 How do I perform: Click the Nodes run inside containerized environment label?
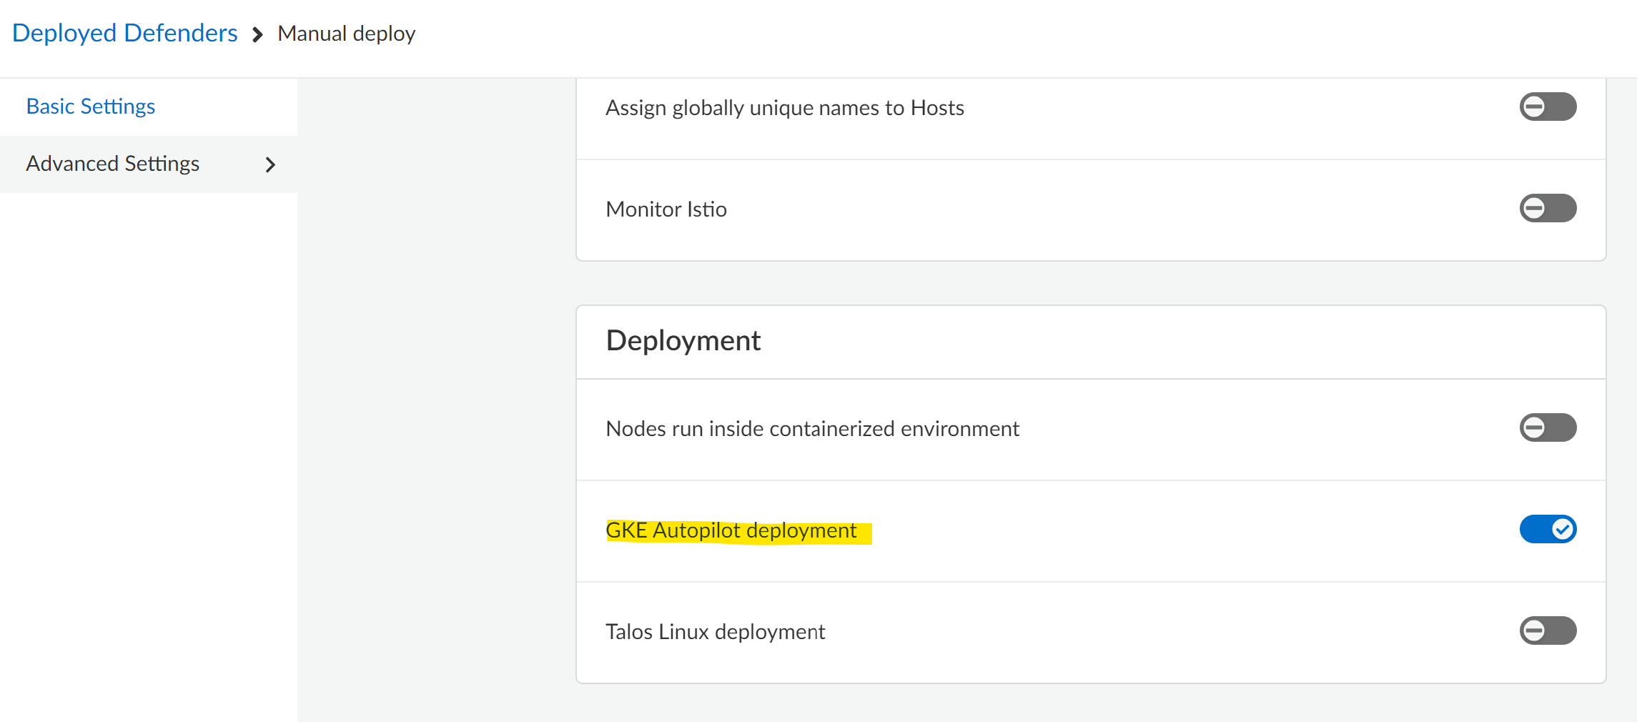pos(812,429)
